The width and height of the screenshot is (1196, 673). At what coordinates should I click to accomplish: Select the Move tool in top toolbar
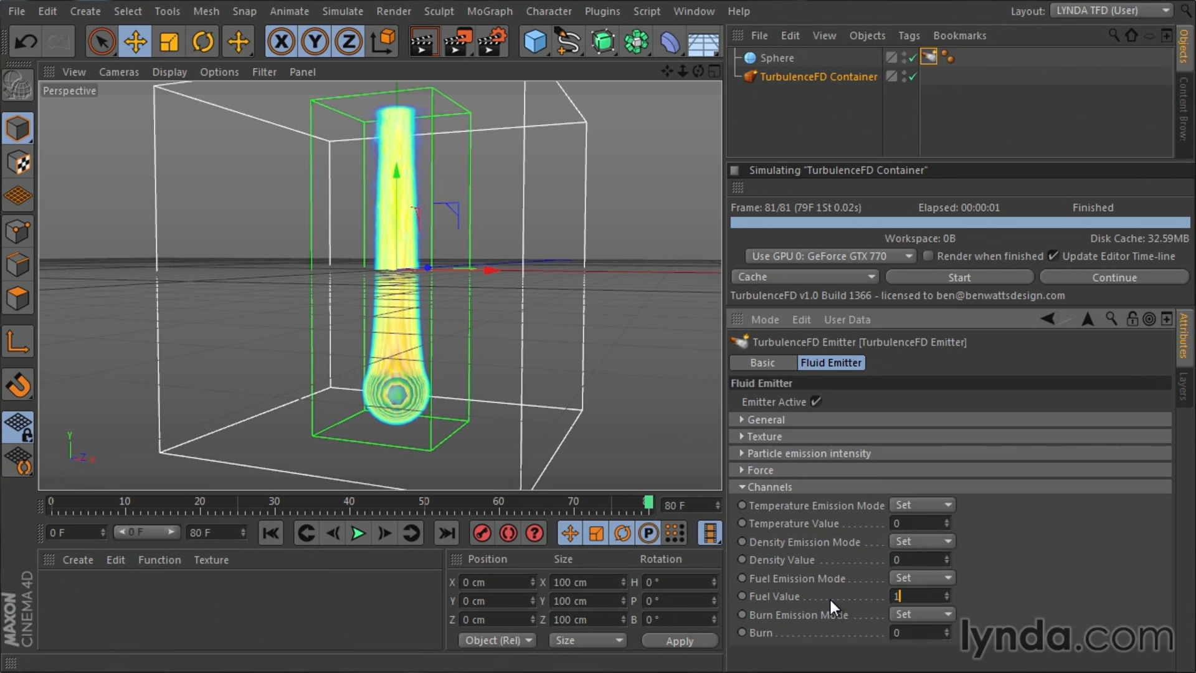point(135,42)
